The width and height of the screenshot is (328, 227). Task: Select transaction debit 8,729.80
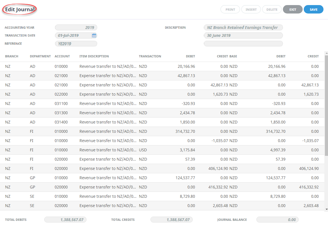coord(187,196)
